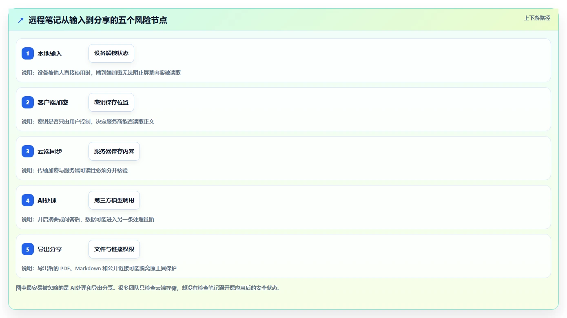This screenshot has height=318, width=567.
Task: Select the 密钥保存位置 chip
Action: tap(111, 102)
